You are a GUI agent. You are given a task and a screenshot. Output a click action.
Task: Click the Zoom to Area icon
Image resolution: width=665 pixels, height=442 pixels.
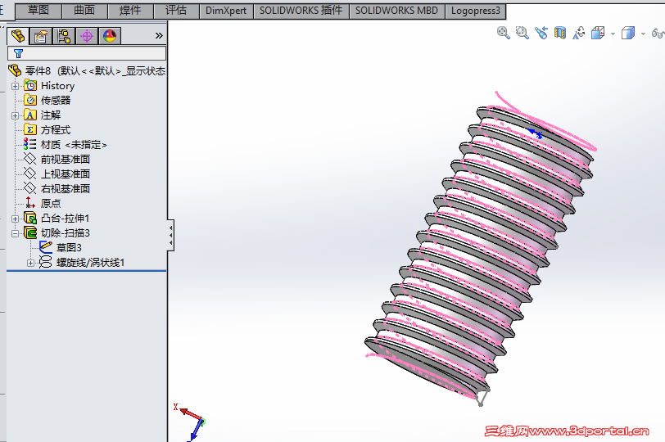tap(522, 33)
